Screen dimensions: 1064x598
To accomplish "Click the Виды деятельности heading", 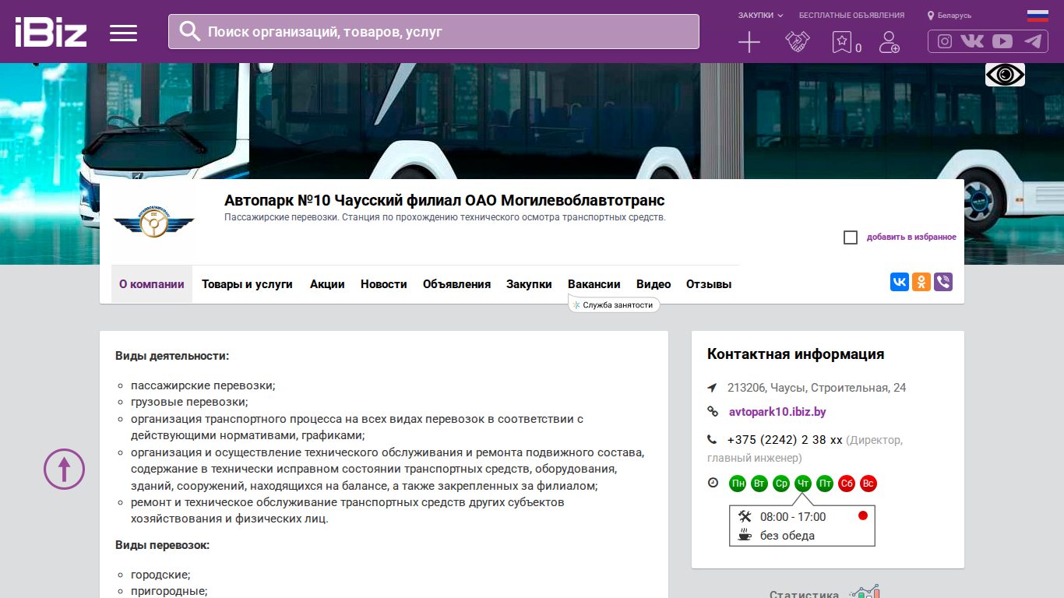I will [x=172, y=356].
